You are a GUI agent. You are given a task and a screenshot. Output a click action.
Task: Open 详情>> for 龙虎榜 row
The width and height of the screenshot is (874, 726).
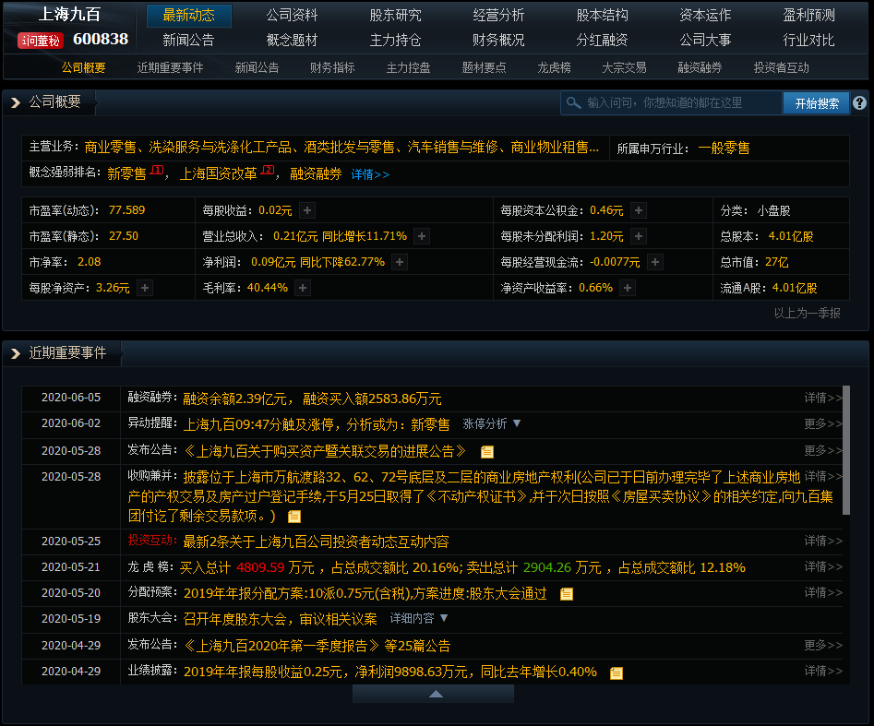[x=822, y=567]
